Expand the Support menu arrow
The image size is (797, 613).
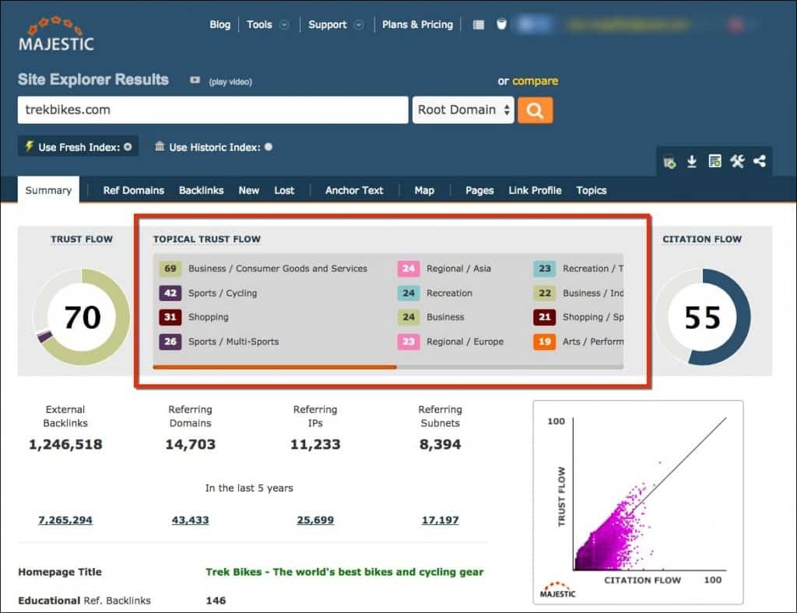pos(359,25)
